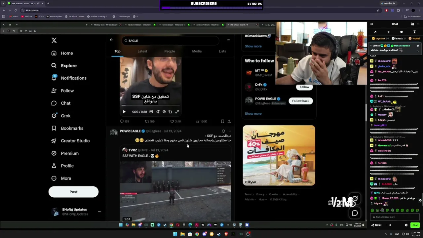The width and height of the screenshot is (423, 238).
Task: Open Kick chat settings gear
Action: [x=406, y=225]
